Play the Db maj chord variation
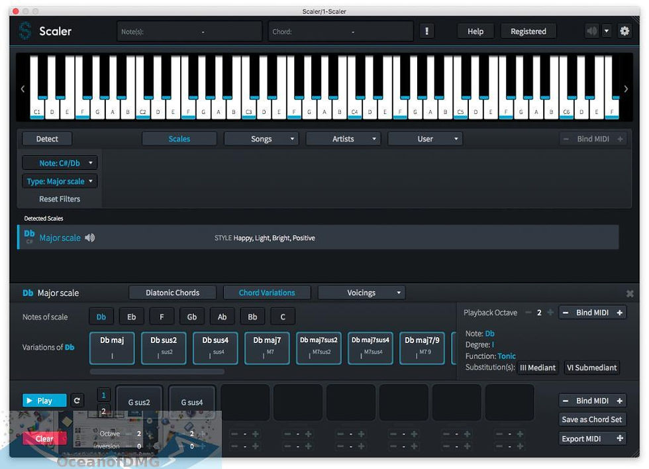 112,348
